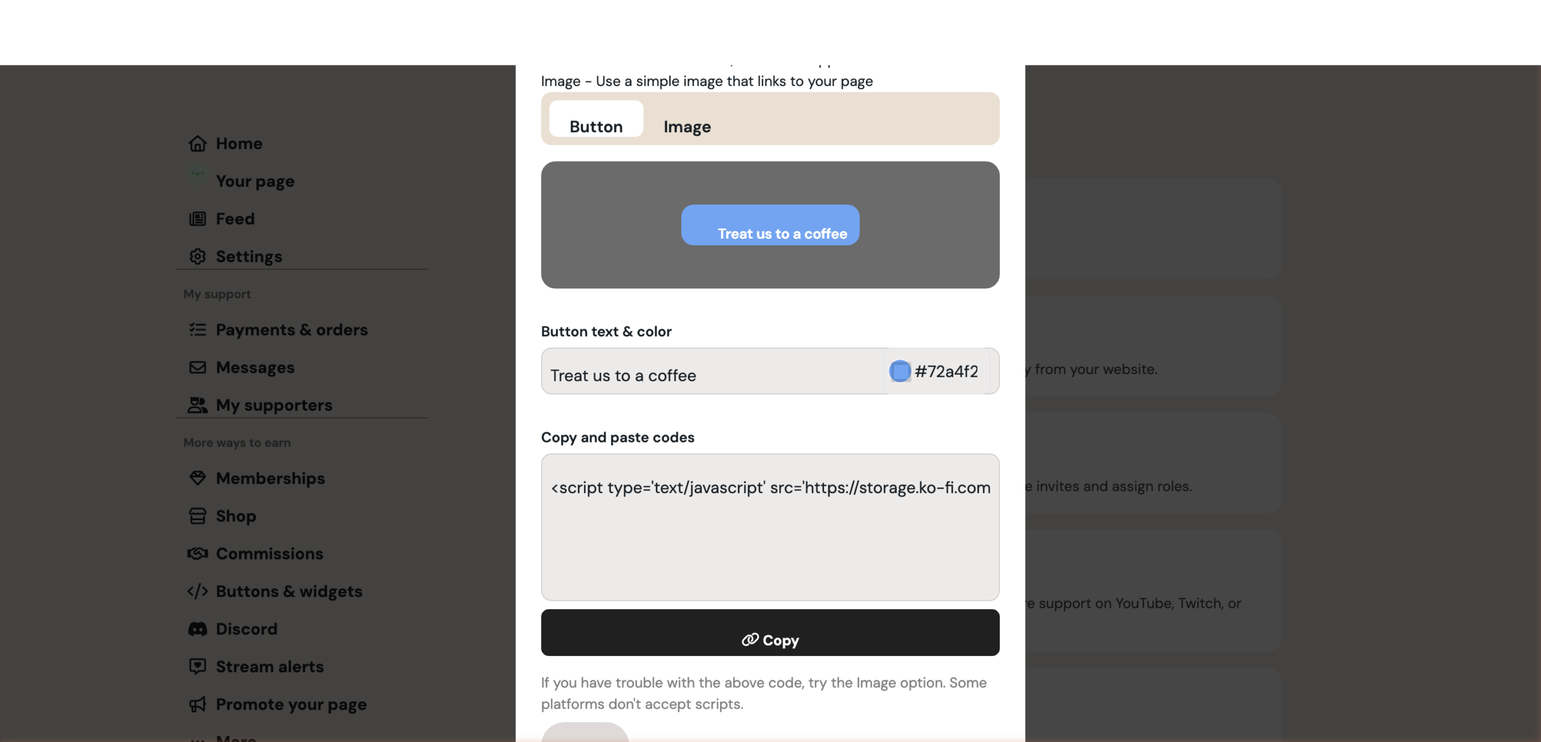This screenshot has width=1541, height=742.
Task: Click the Promote your page megaphone icon
Action: coord(197,704)
